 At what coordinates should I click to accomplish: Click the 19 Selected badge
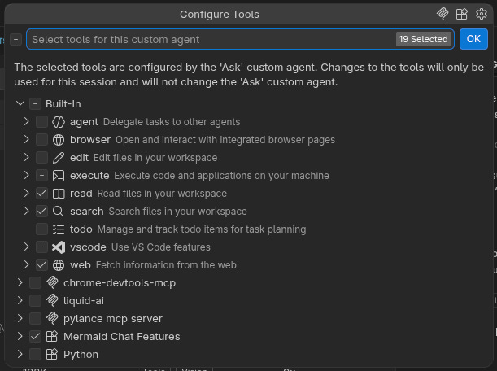(423, 39)
